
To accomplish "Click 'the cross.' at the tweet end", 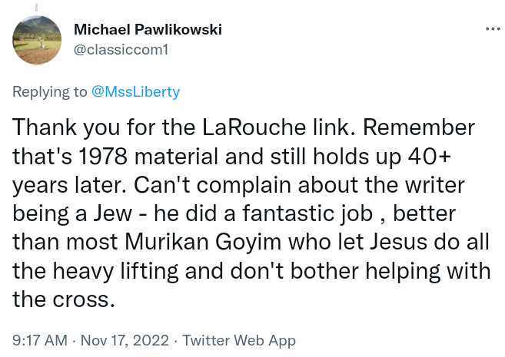I will [x=65, y=299].
